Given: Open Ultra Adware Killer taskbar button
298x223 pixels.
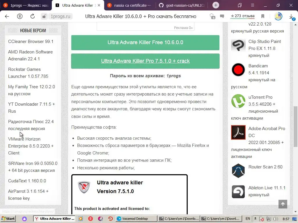Looking at the screenshot, I should click(54, 219).
